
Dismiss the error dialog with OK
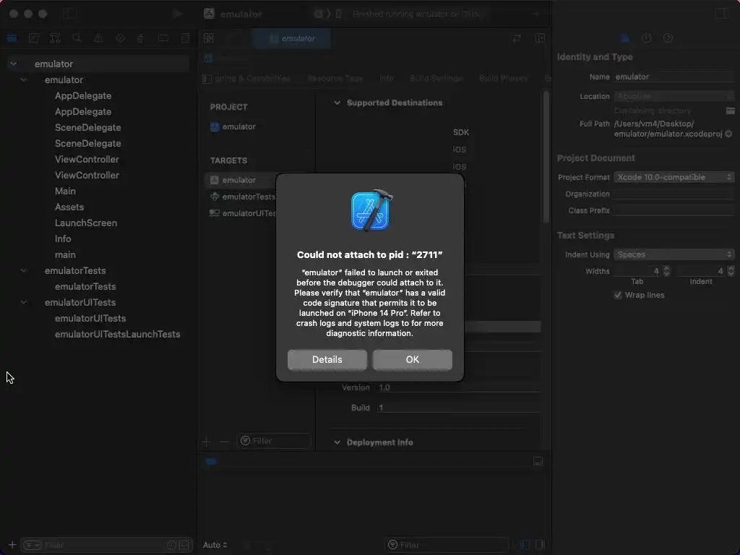(x=413, y=360)
